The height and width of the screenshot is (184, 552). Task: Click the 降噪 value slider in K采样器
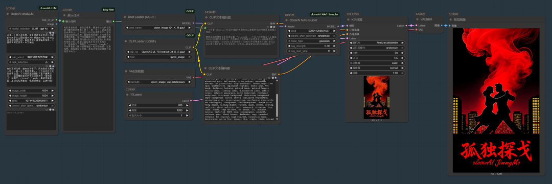376,73
